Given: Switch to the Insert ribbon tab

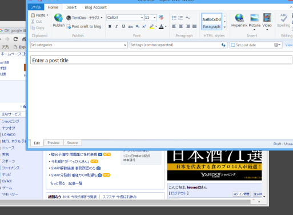Looking at the screenshot, I should tap(71, 7).
